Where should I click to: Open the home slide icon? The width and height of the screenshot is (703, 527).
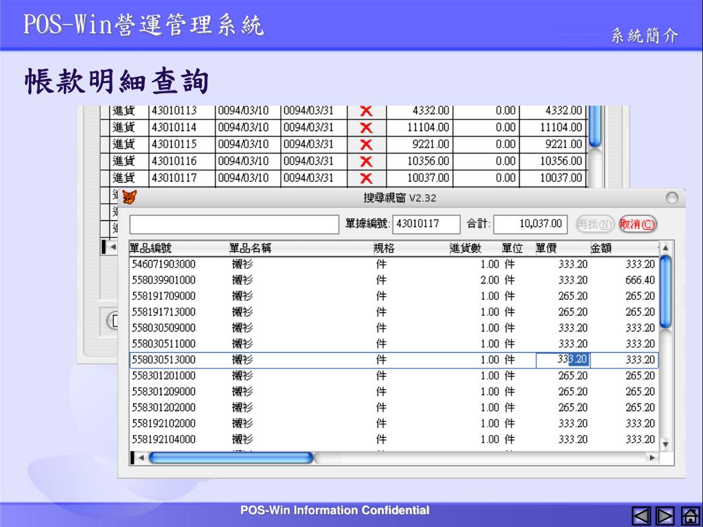point(690,516)
